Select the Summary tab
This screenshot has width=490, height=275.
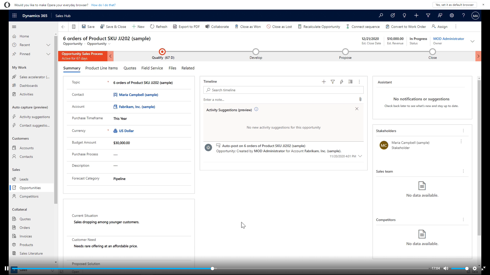(x=72, y=68)
